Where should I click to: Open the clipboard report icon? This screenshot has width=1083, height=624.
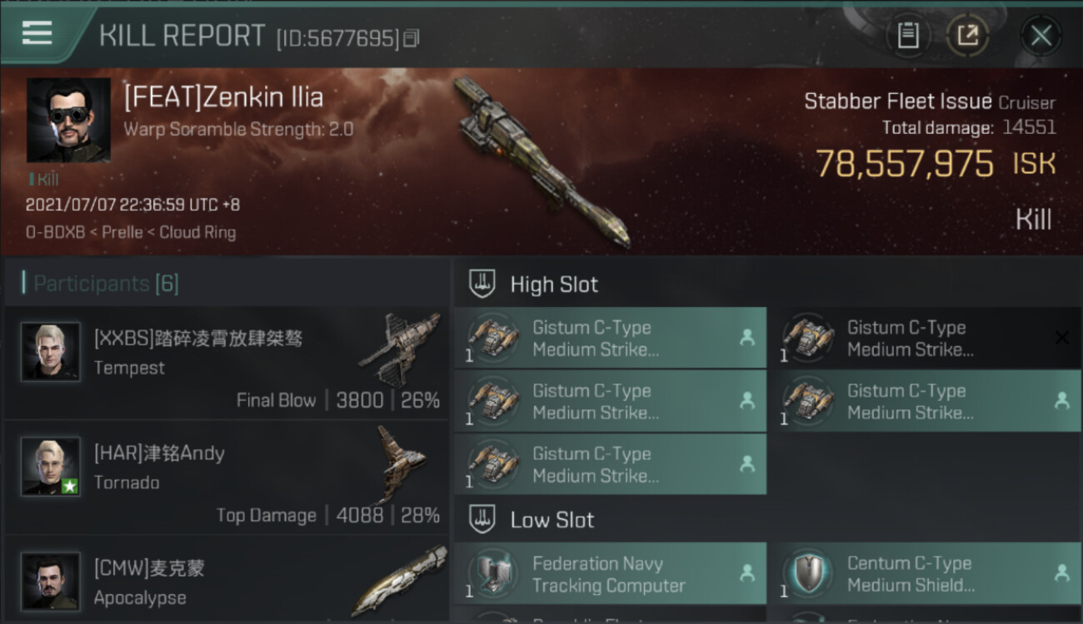tap(908, 36)
